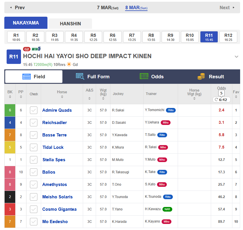
Task: Click the Prev arrow icon
Action: point(11,7)
